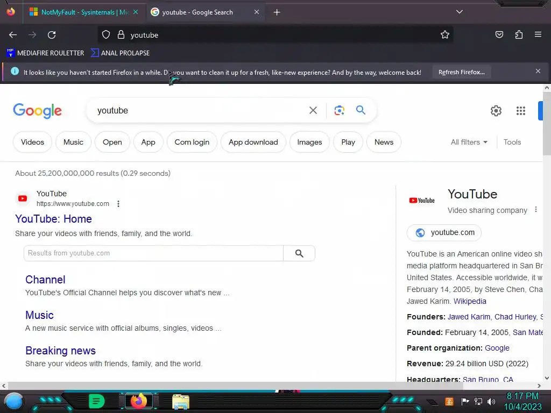Image resolution: width=551 pixels, height=413 pixels.
Task: Open the Firefox hamburger application menu
Action: tap(538, 34)
